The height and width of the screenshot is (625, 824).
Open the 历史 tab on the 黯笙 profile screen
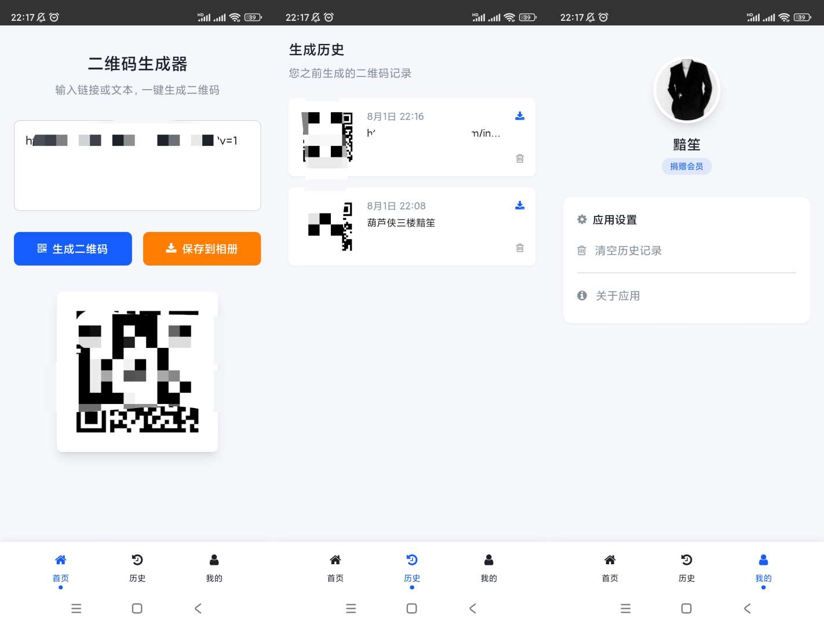click(687, 568)
